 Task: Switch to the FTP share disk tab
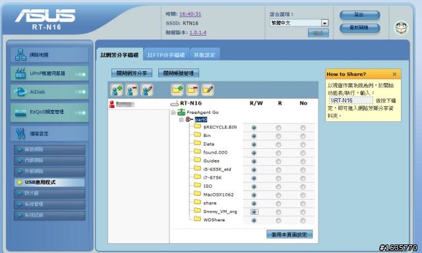(166, 55)
